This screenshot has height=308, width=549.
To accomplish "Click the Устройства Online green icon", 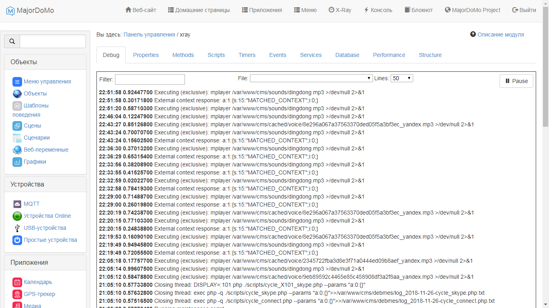I will point(17,216).
